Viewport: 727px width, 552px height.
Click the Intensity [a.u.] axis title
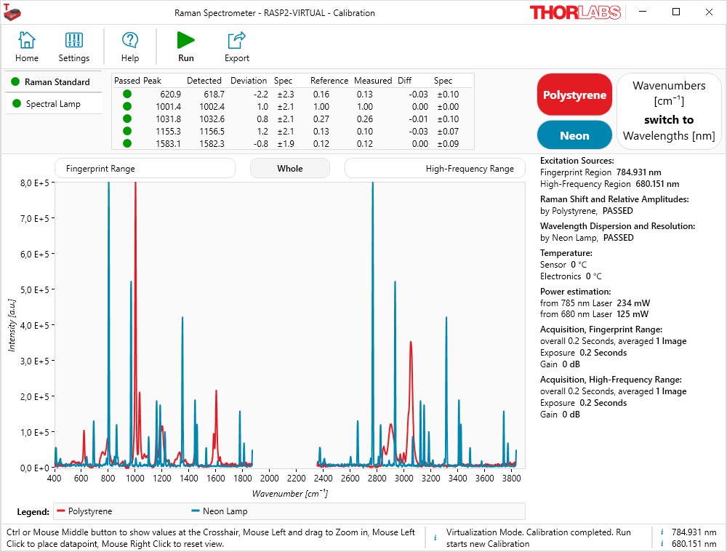click(x=12, y=325)
